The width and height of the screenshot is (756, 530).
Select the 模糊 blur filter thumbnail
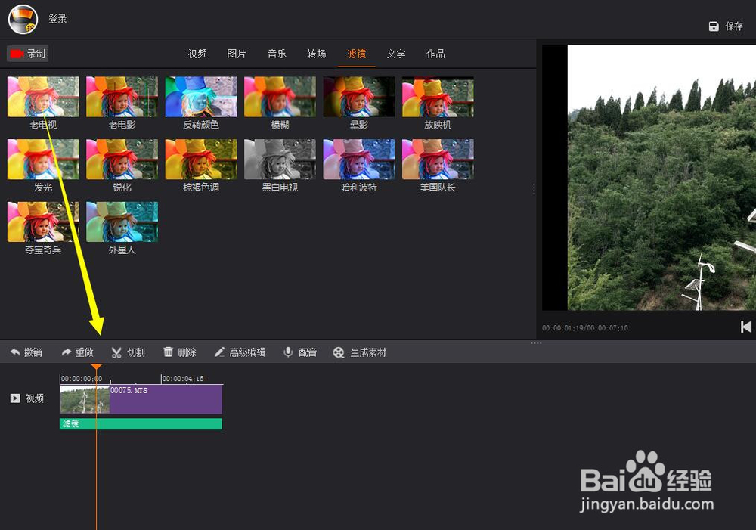pyautogui.click(x=280, y=97)
